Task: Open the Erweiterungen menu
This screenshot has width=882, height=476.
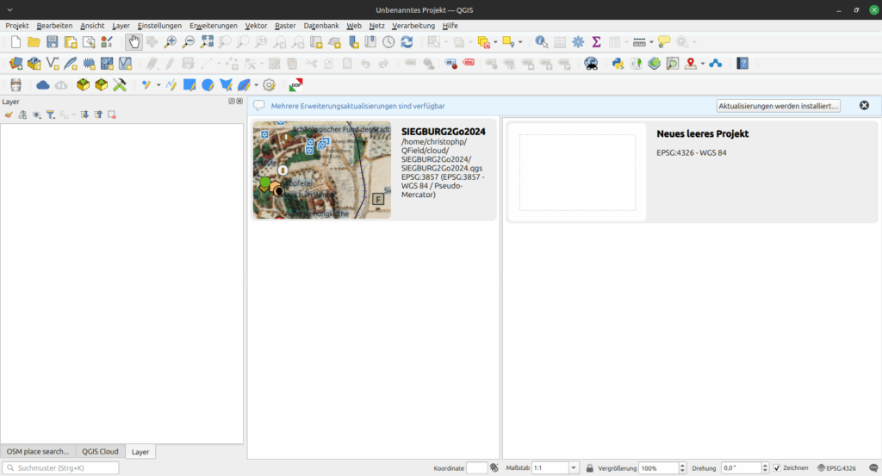Action: 213,26
